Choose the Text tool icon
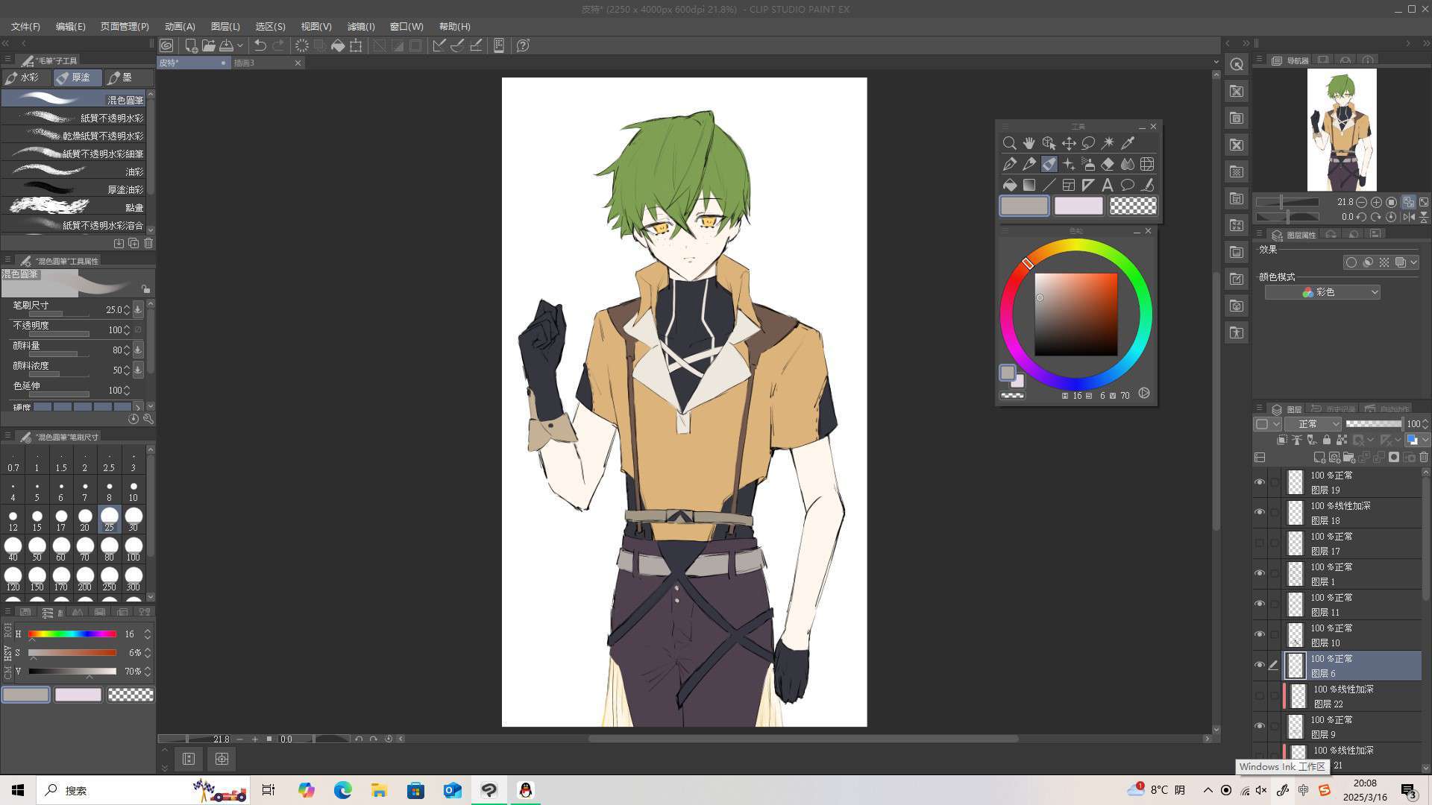This screenshot has width=1432, height=805. click(x=1108, y=185)
